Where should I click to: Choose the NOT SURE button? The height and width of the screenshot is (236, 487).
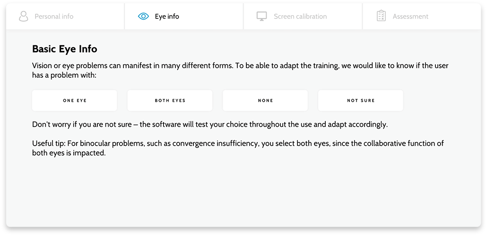[x=361, y=101]
